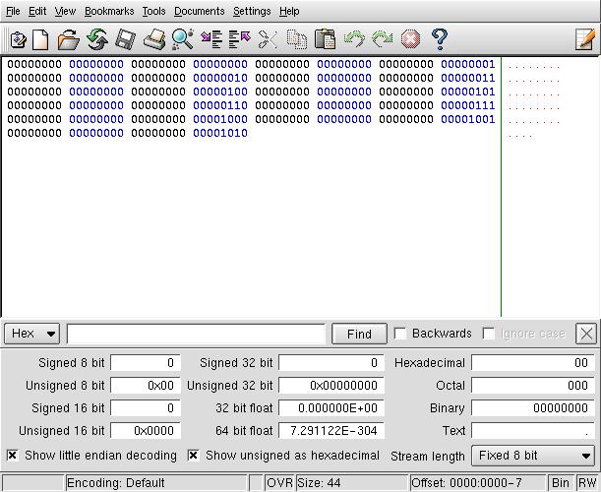Open the Documents menu
The width and height of the screenshot is (601, 492).
point(200,11)
